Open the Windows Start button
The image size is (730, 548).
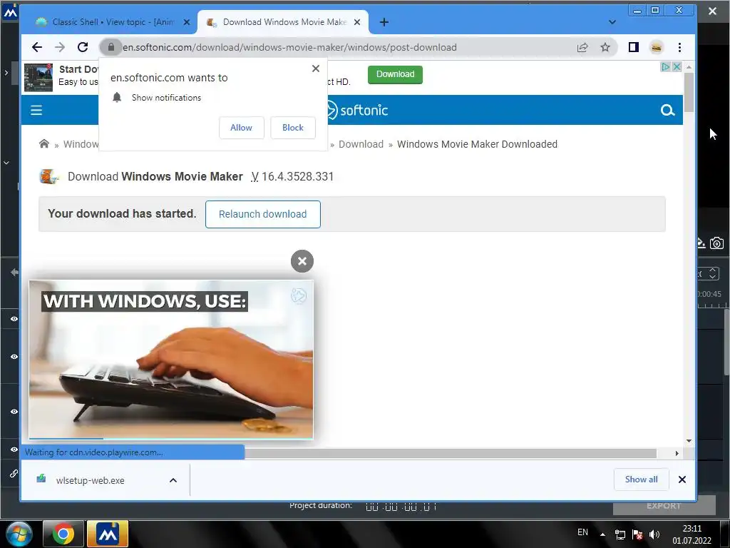click(x=19, y=534)
